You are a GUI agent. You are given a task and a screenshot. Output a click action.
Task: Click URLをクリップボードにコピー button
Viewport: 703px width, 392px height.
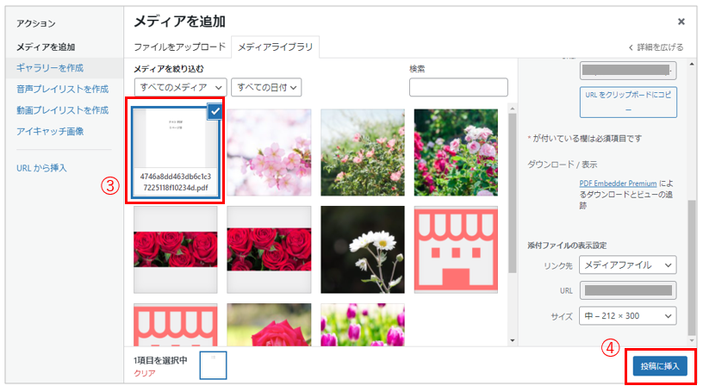(x=628, y=103)
